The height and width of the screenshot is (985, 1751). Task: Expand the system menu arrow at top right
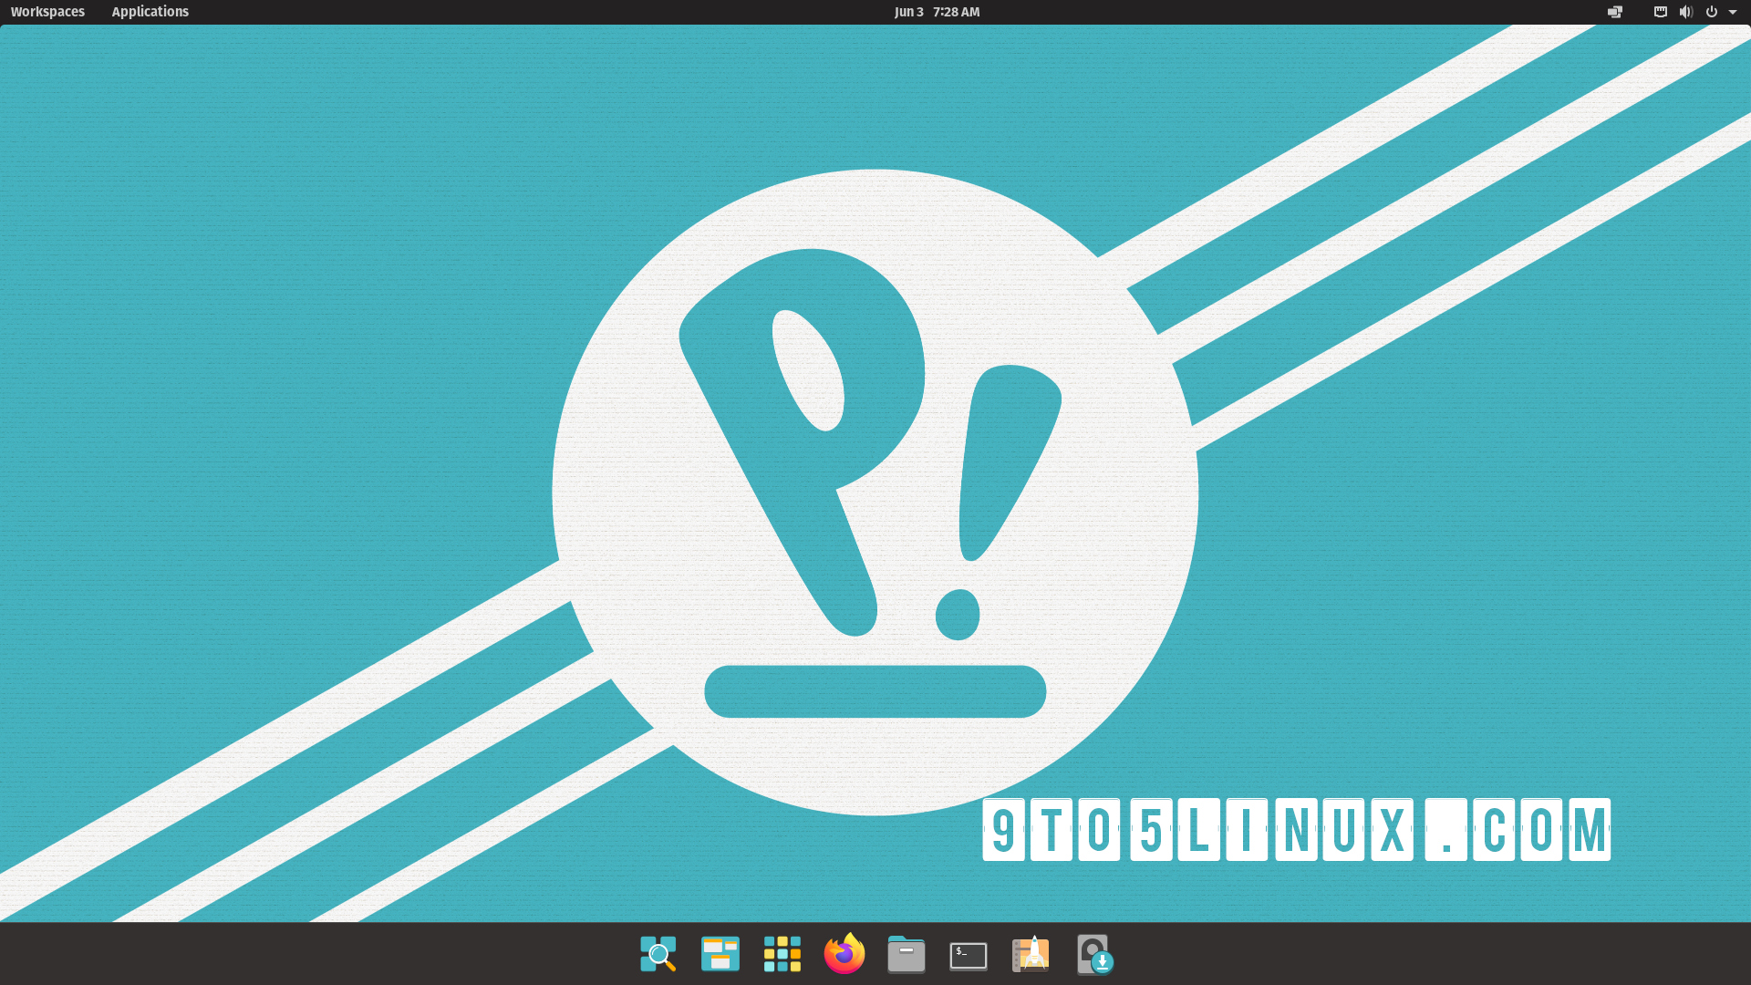(1735, 12)
